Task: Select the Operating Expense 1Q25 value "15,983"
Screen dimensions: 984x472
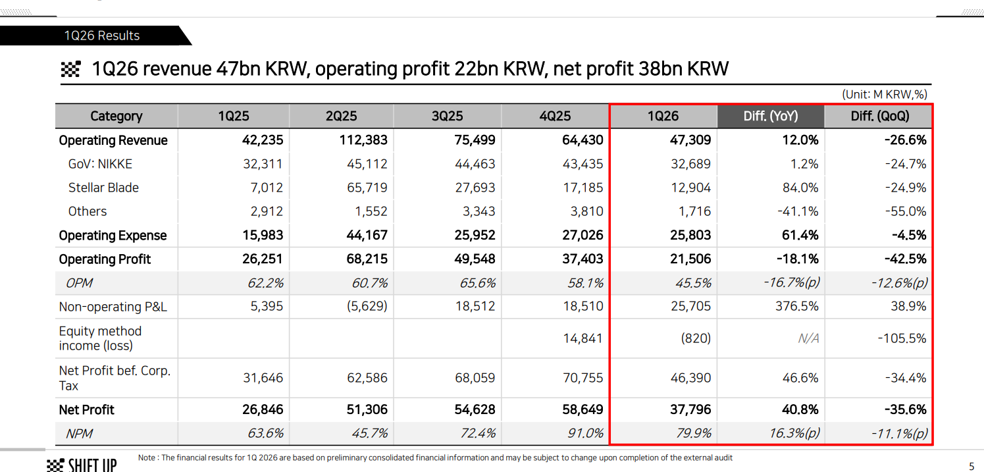Action: point(263,235)
